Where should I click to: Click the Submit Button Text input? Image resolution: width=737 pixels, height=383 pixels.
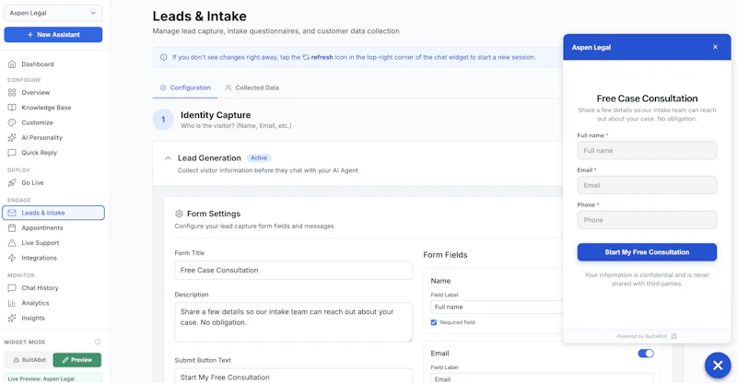point(293,376)
